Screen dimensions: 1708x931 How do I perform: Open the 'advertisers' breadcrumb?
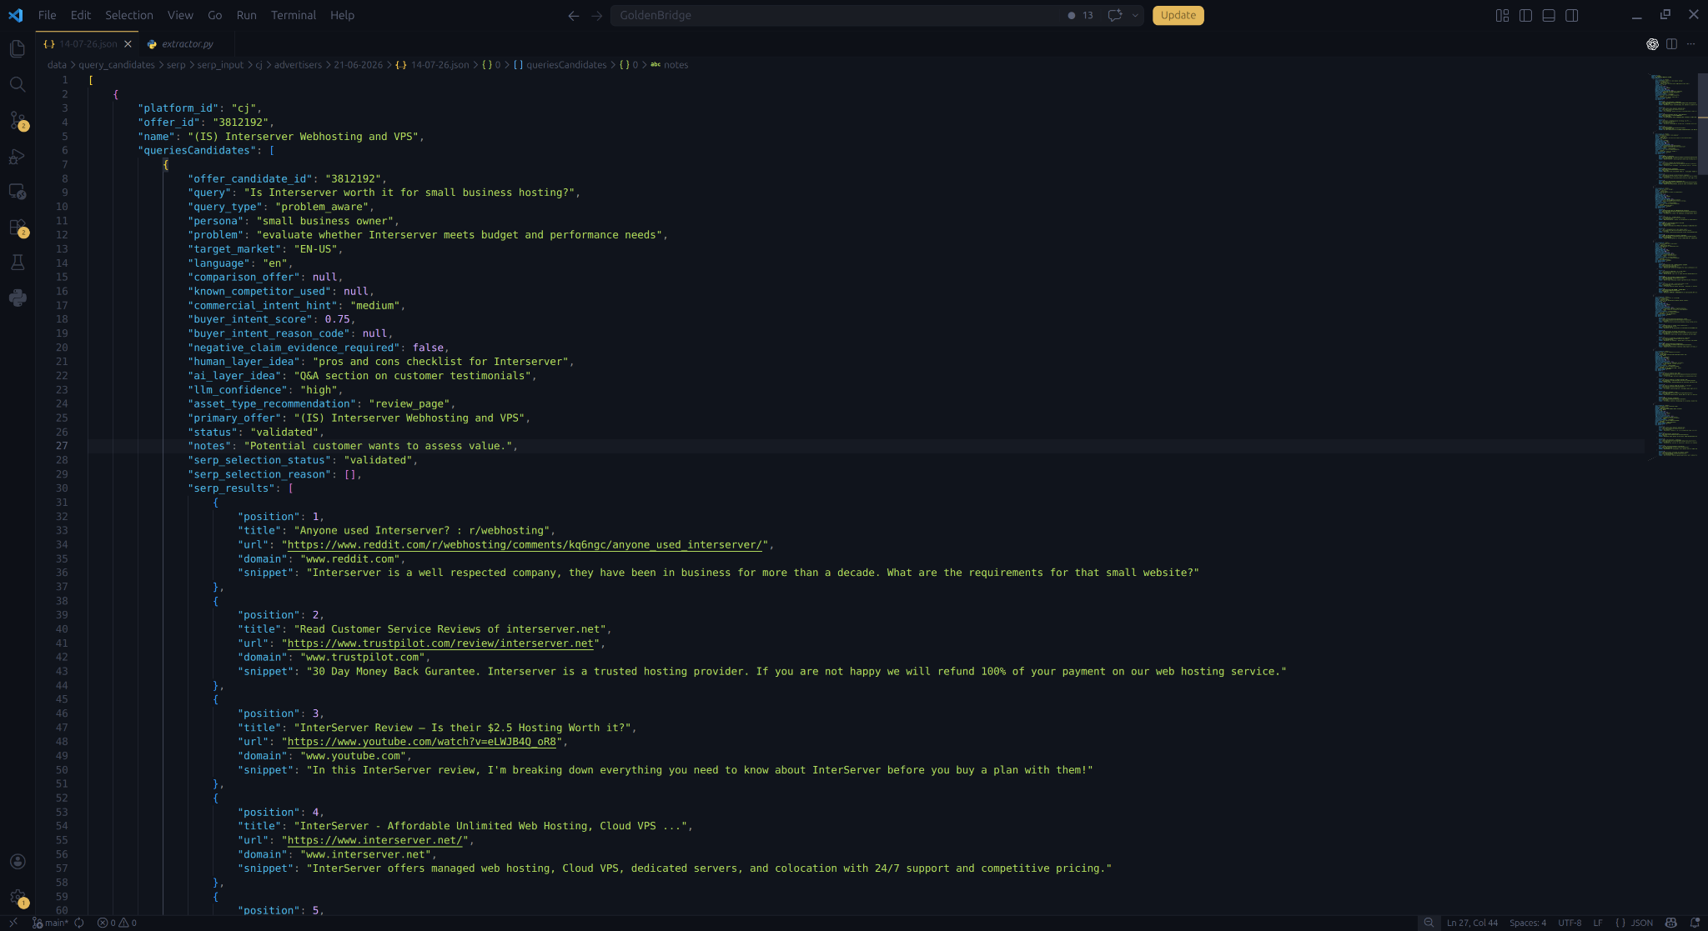tap(298, 65)
